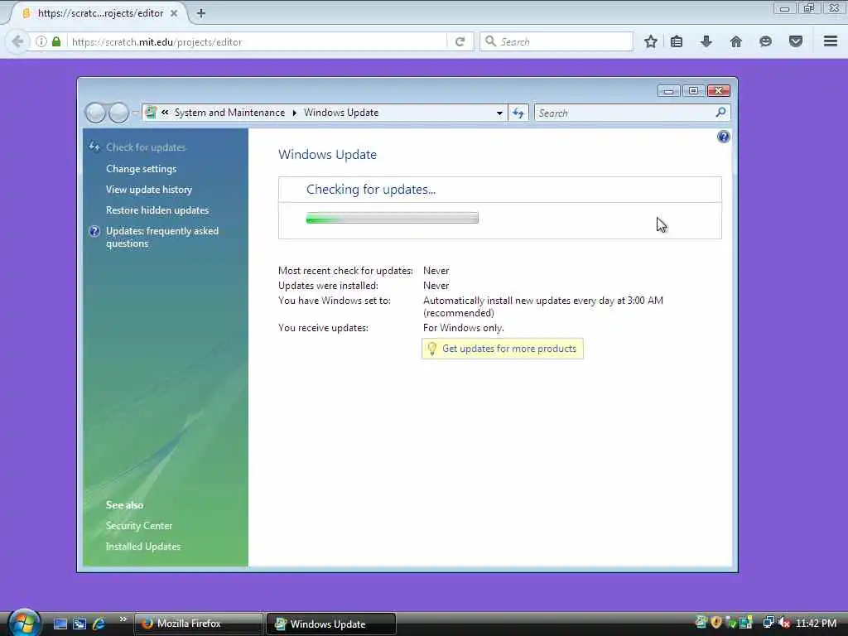This screenshot has width=848, height=636.
Task: Open Installed Updates link
Action: (143, 547)
